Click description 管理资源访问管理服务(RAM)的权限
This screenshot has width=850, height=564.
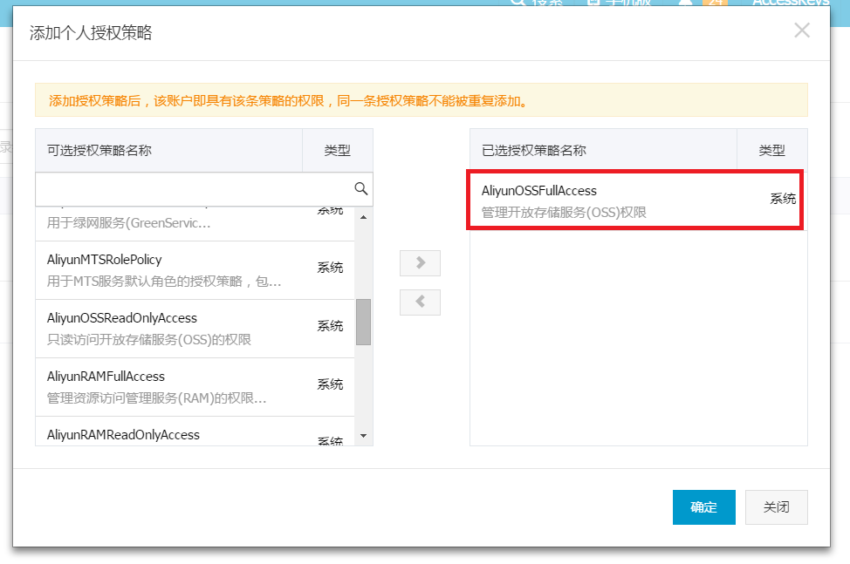click(157, 398)
